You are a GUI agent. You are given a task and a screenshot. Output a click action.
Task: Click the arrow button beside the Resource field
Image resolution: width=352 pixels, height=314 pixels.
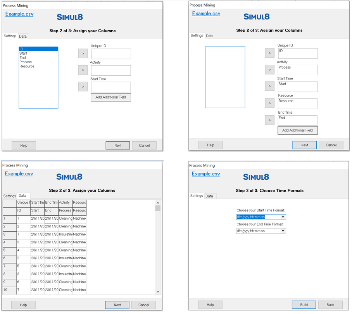point(269,103)
